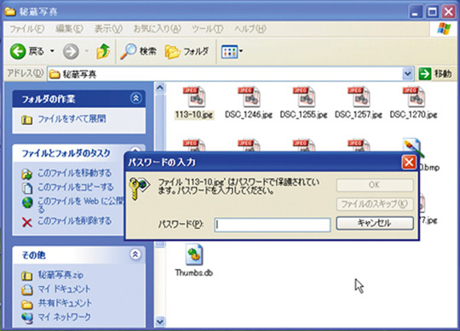Click このファイルをコピーする link

[x=76, y=187]
